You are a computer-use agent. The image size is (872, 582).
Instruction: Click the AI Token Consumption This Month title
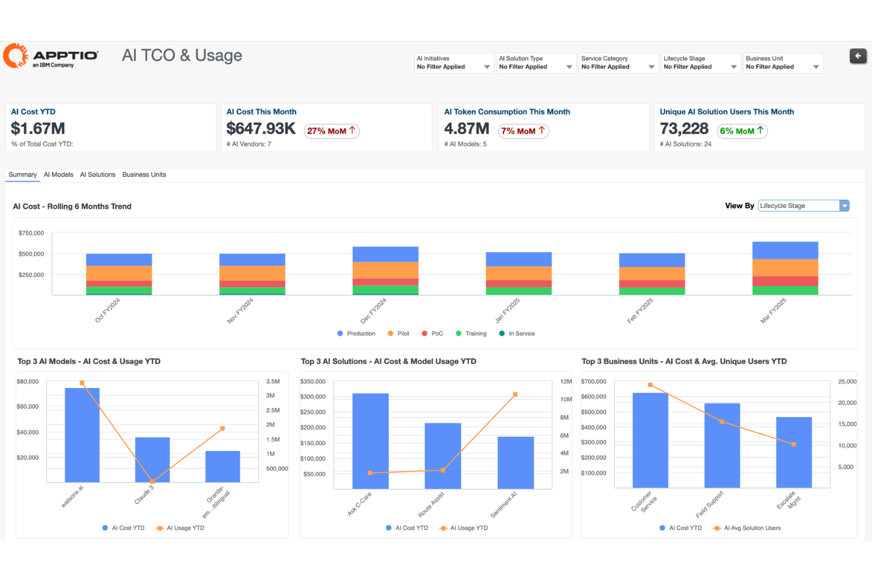pyautogui.click(x=507, y=111)
